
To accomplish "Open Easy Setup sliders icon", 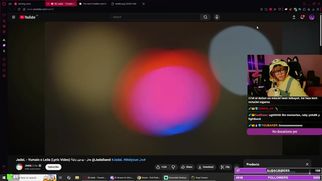I will (x=318, y=9).
